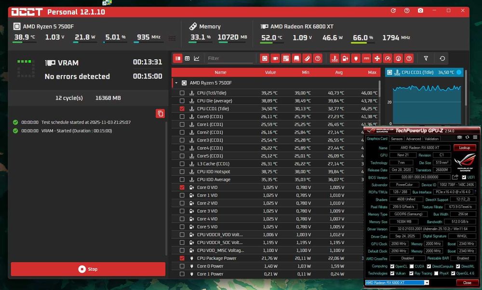Viewport: 482px width, 290px height.
Task: Stop the running VRAM test
Action: coord(88,269)
